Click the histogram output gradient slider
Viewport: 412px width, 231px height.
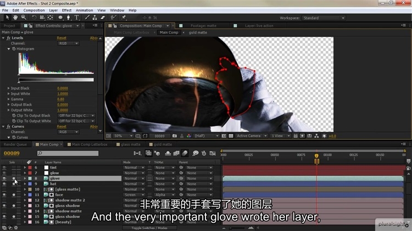point(56,80)
